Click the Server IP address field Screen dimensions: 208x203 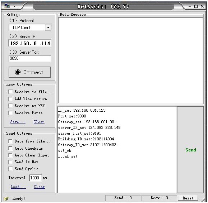30,43
